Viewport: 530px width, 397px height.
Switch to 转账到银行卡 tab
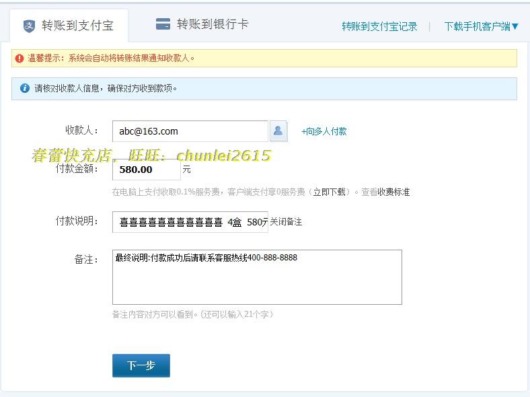[202, 24]
